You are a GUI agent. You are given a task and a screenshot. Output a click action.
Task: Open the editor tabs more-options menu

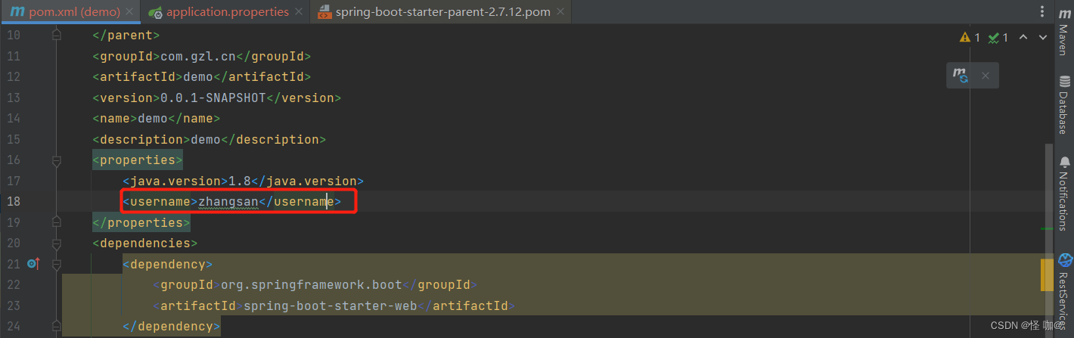pyautogui.click(x=1042, y=12)
